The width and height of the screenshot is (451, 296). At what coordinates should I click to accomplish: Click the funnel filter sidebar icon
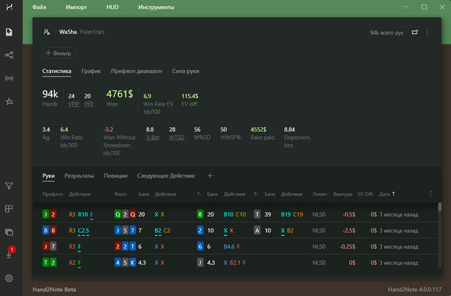click(x=10, y=186)
